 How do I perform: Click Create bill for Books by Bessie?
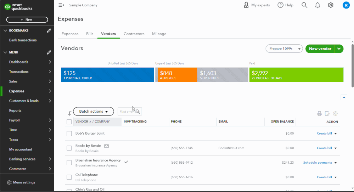click(324, 148)
